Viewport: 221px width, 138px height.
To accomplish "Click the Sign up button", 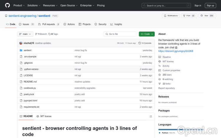I will pos(210,5).
